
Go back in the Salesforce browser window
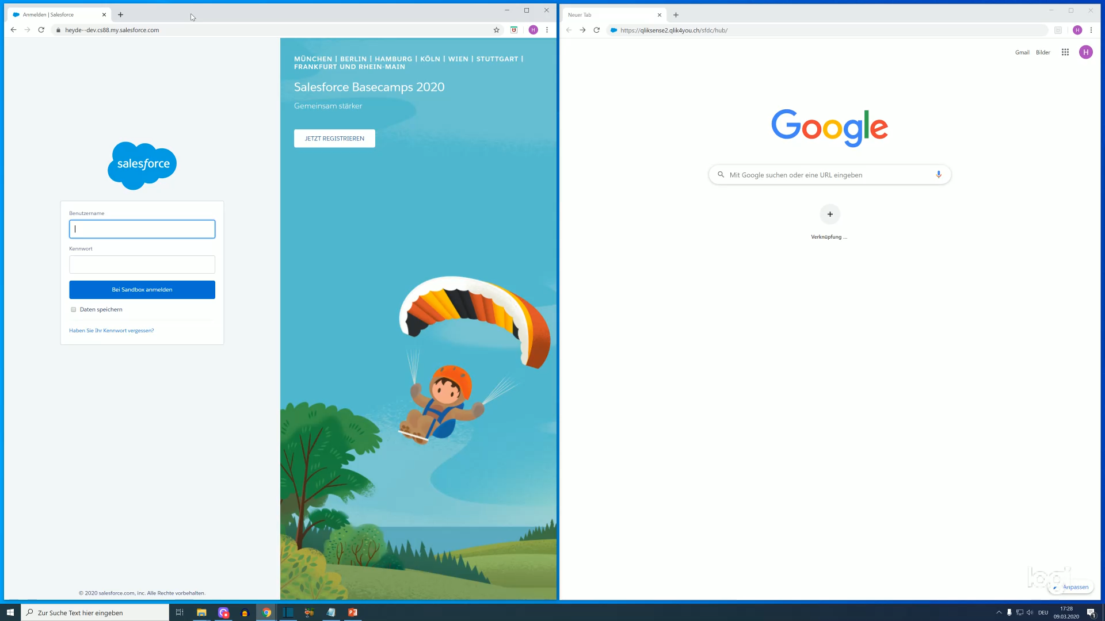[13, 30]
